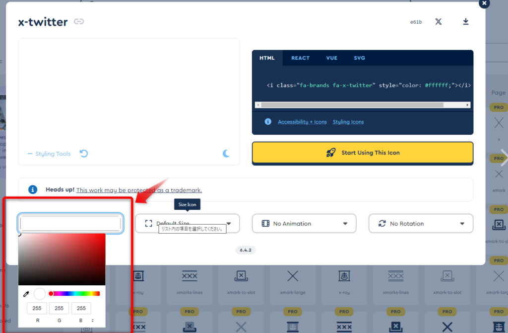
Task: Click Heads up info circle icon
Action: 33,189
